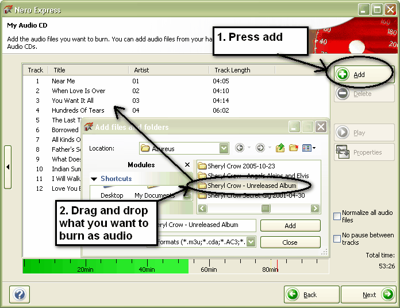Go Back to the previous step
This screenshot has width=400, height=308.
[x=311, y=294]
